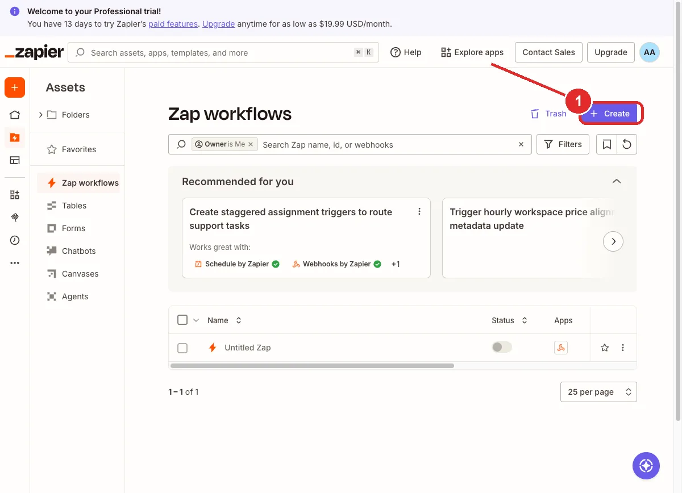The width and height of the screenshot is (682, 493).
Task: Click Explore apps in header
Action: point(472,52)
